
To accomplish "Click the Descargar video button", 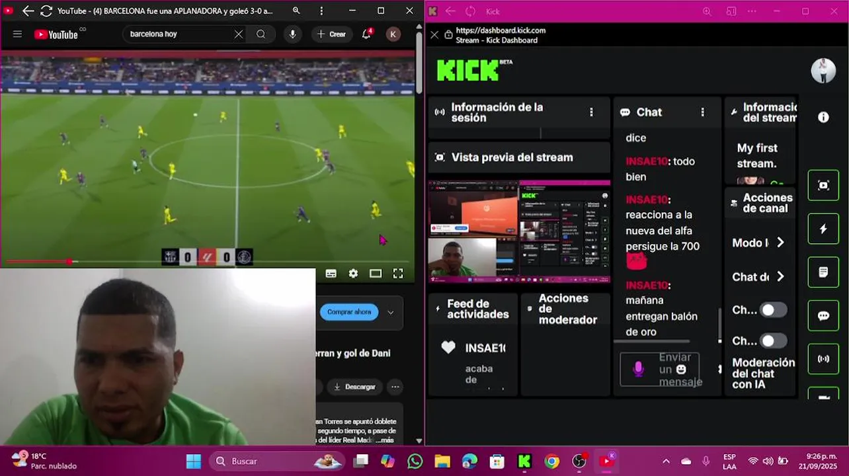I will click(x=354, y=387).
